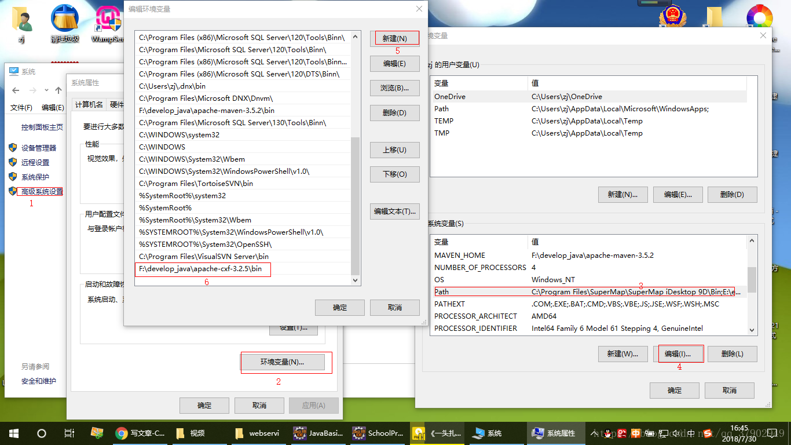
Task: Click 编辑(E) in edit path dialog
Action: click(394, 64)
